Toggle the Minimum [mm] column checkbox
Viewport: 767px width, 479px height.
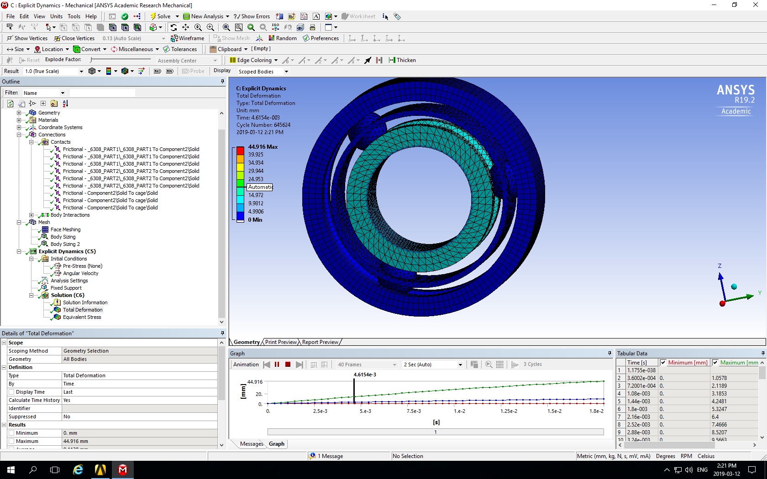click(x=663, y=363)
